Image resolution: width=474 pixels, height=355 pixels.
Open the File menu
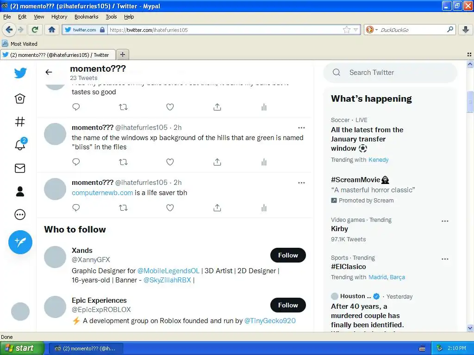[7, 17]
